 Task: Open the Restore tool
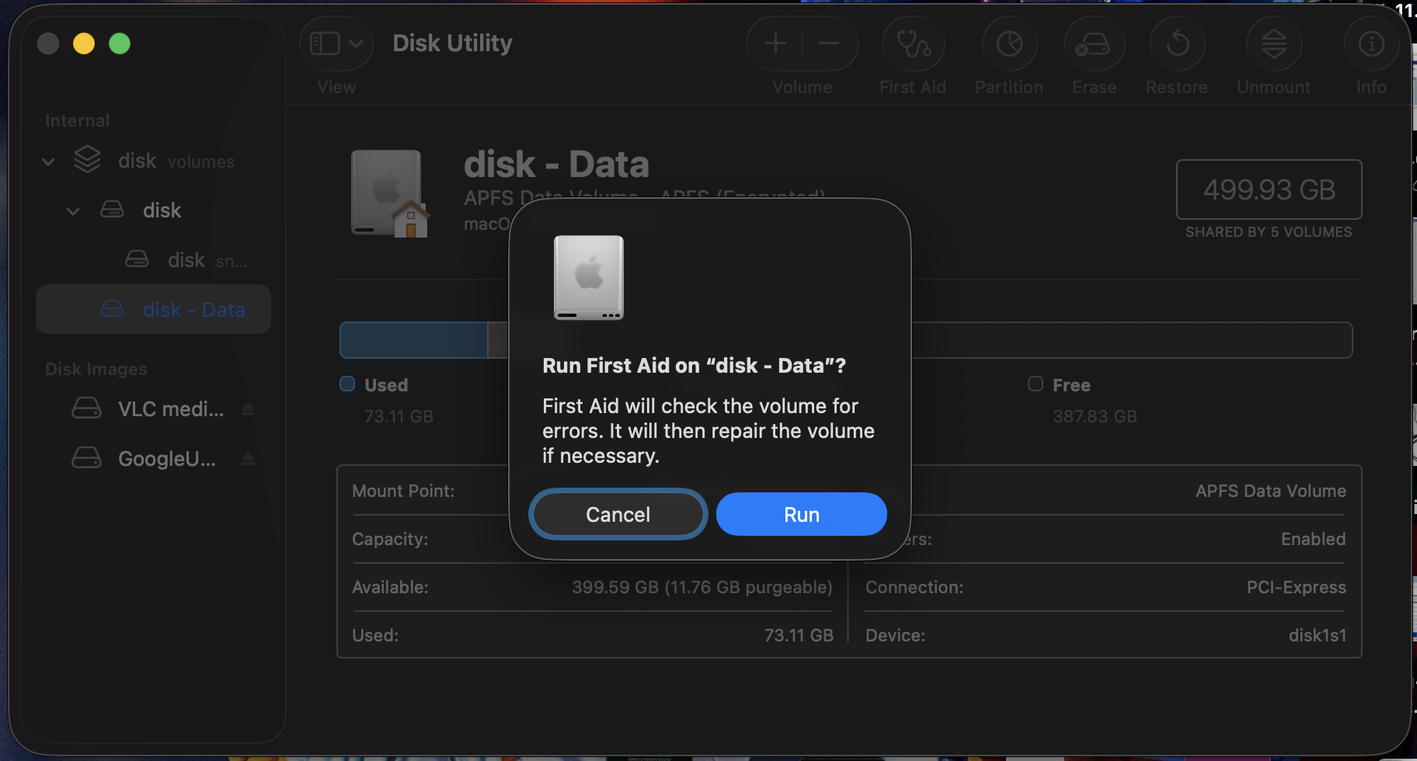[1176, 44]
